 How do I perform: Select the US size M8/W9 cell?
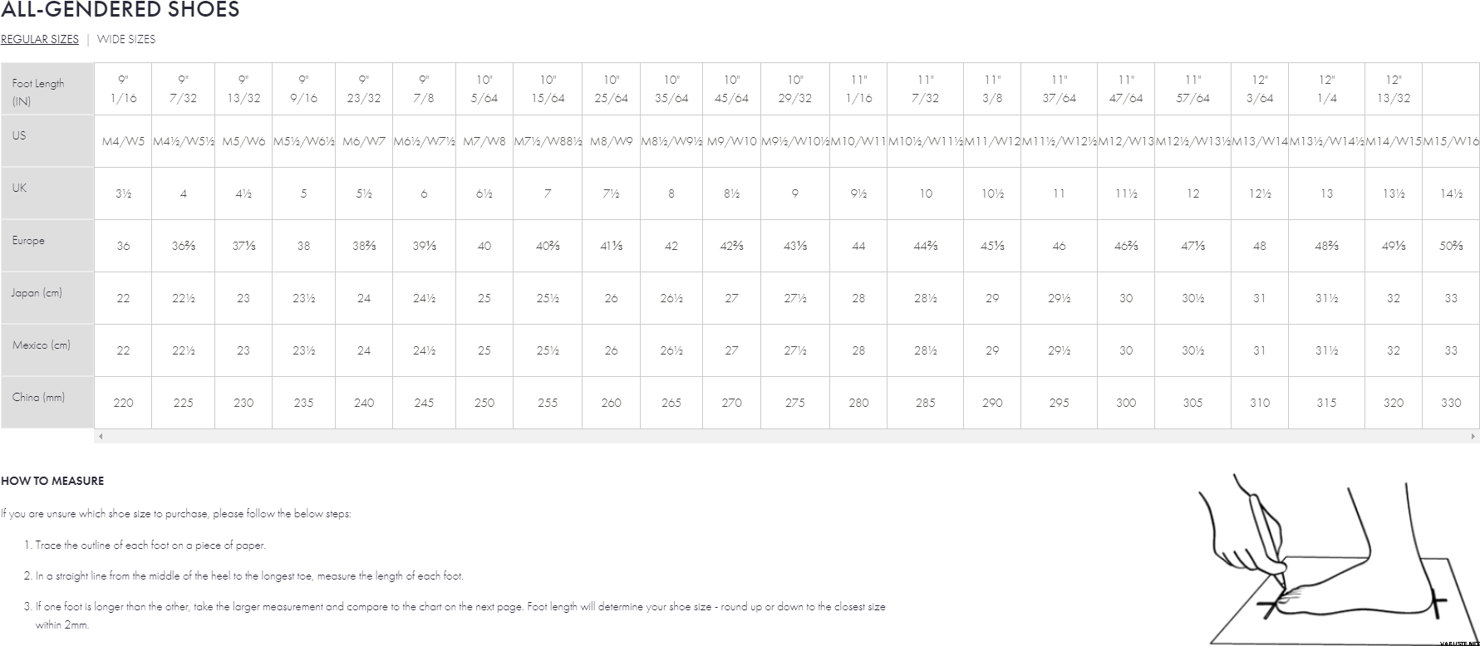click(x=611, y=141)
